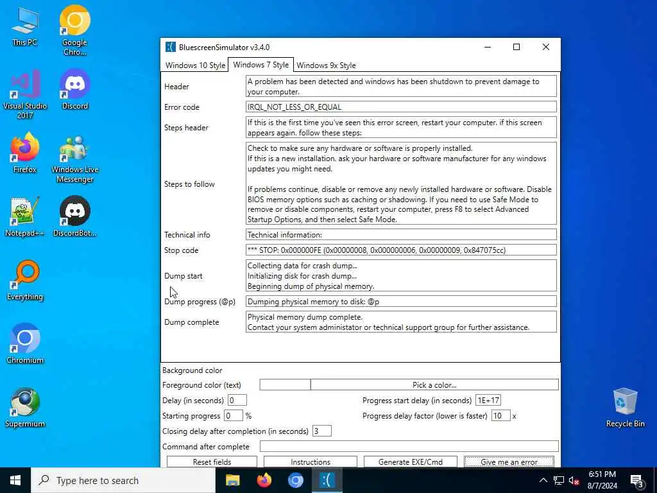The width and height of the screenshot is (657, 493).
Task: Select the Discord desktop shortcut
Action: pos(74,90)
